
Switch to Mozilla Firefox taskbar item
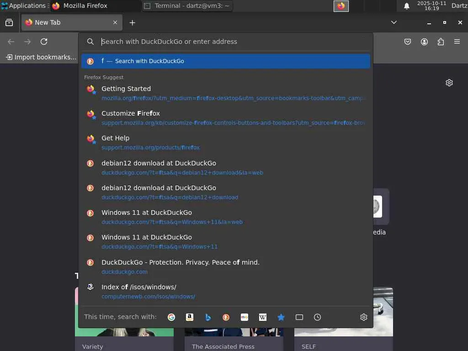(x=95, y=5)
